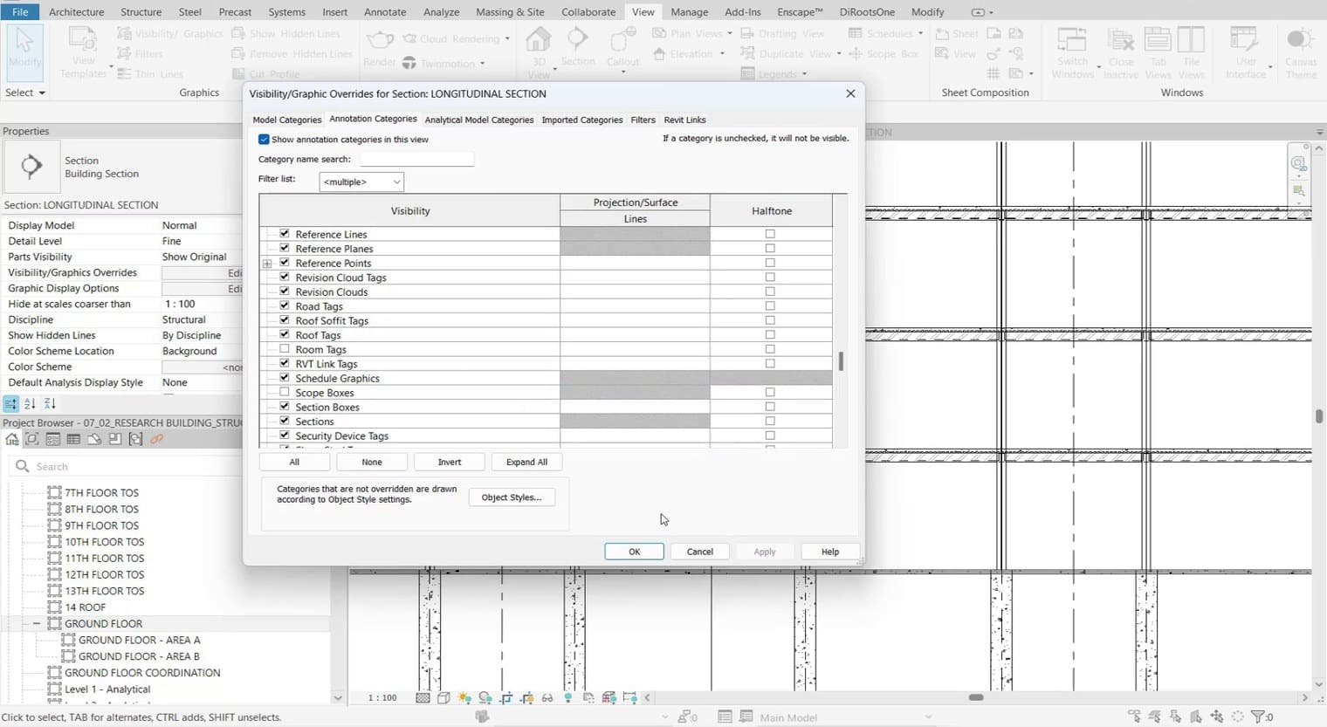Click the Cancel button

pyautogui.click(x=700, y=552)
